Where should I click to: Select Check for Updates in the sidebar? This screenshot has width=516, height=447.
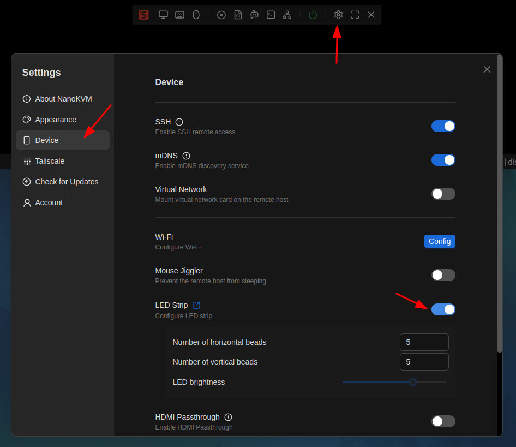66,182
